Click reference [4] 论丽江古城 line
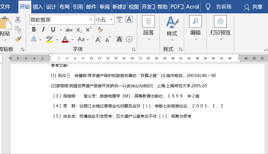This screenshot has width=268, height=154. click(x=138, y=106)
